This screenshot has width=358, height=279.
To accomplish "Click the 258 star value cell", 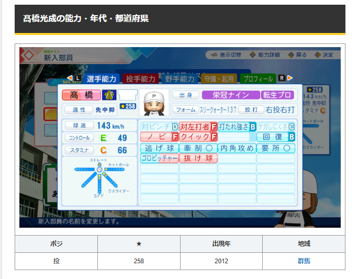I will click(139, 261).
